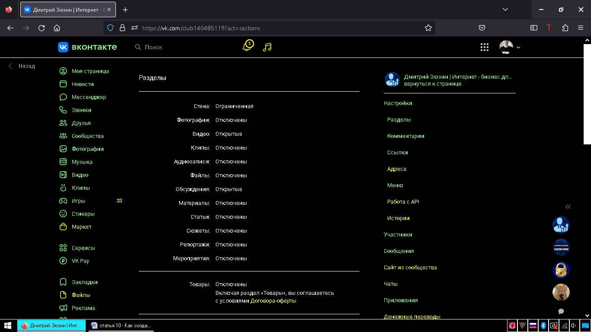Open the Стена setting dropdown
This screenshot has height=332, width=591.
(x=234, y=106)
